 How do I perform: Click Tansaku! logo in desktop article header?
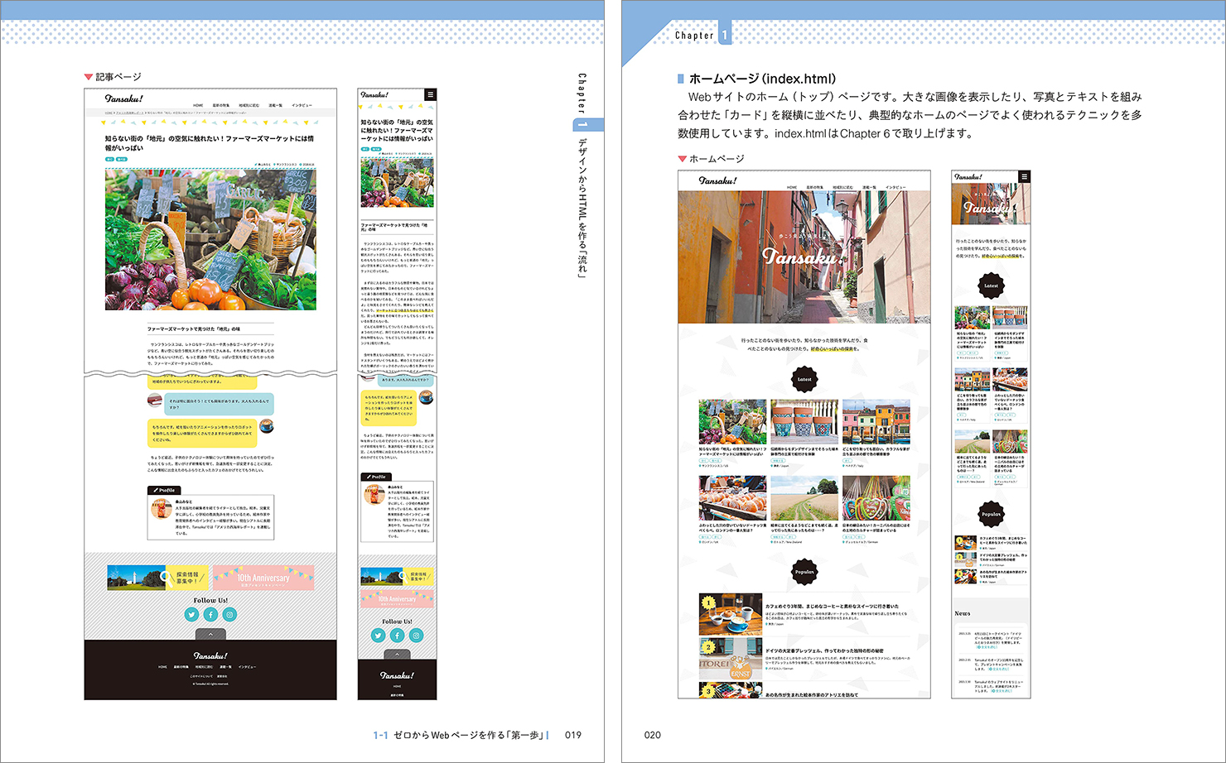coord(124,98)
